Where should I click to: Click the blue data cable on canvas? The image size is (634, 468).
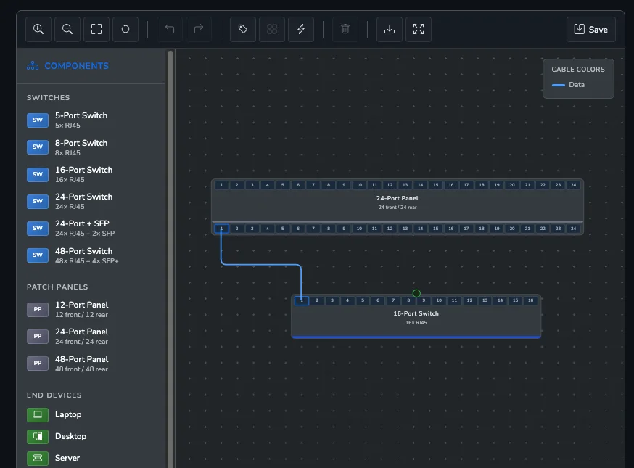pyautogui.click(x=261, y=265)
